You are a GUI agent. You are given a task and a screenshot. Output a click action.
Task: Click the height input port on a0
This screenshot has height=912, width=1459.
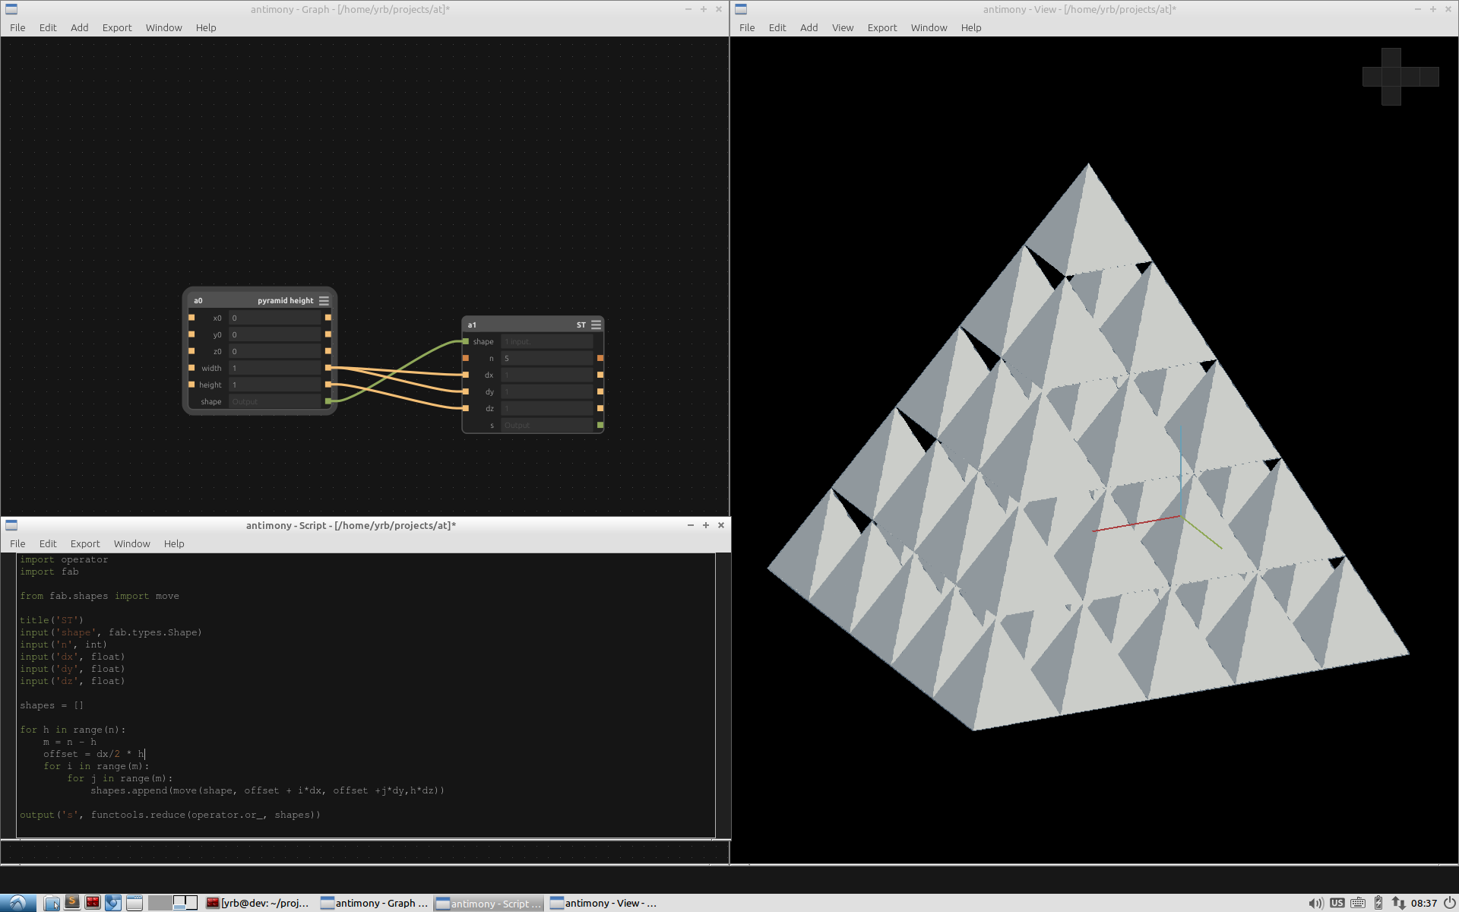click(x=191, y=385)
